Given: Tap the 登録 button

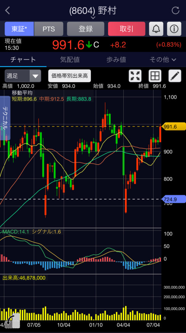Looking at the screenshot, I should click(x=86, y=29).
